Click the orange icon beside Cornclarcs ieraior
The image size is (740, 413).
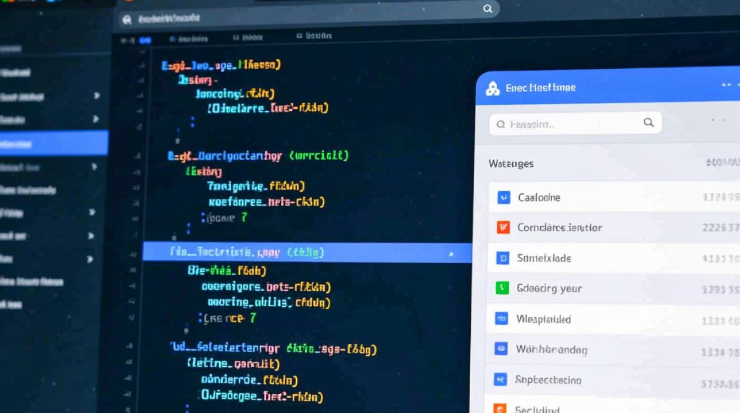(x=503, y=227)
